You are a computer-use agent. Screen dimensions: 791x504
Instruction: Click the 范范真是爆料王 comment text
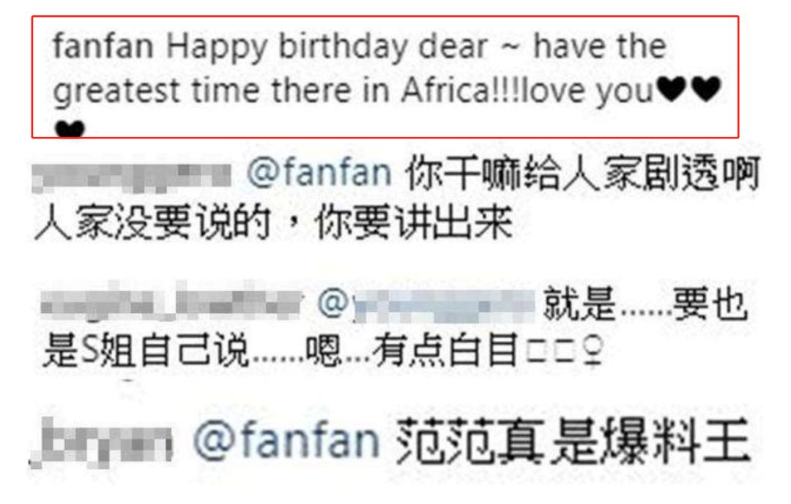pyautogui.click(x=573, y=441)
